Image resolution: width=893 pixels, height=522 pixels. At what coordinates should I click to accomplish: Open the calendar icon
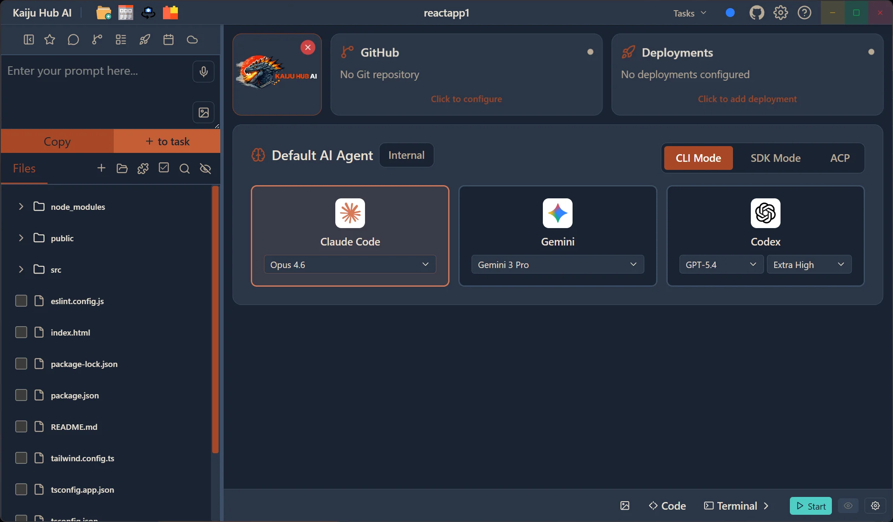[168, 40]
